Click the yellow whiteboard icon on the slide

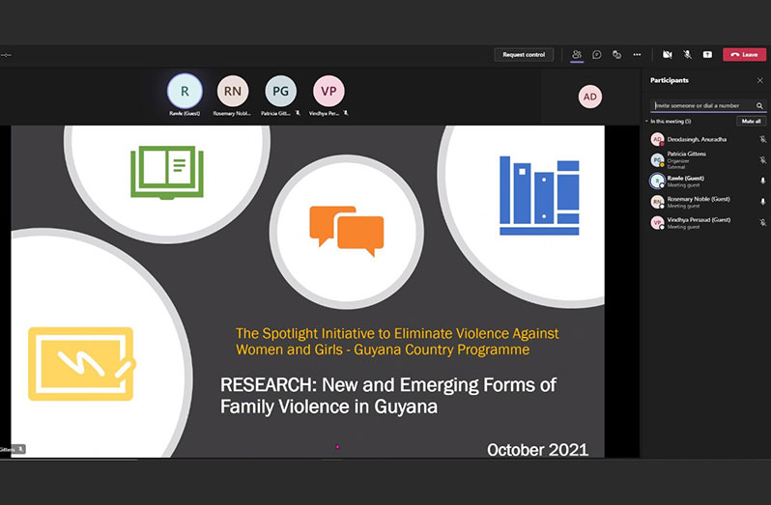(81, 364)
